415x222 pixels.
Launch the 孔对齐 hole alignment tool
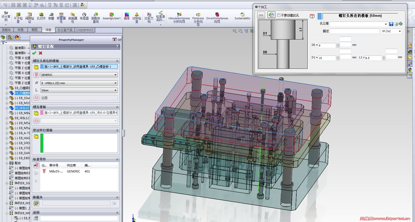coord(41,17)
